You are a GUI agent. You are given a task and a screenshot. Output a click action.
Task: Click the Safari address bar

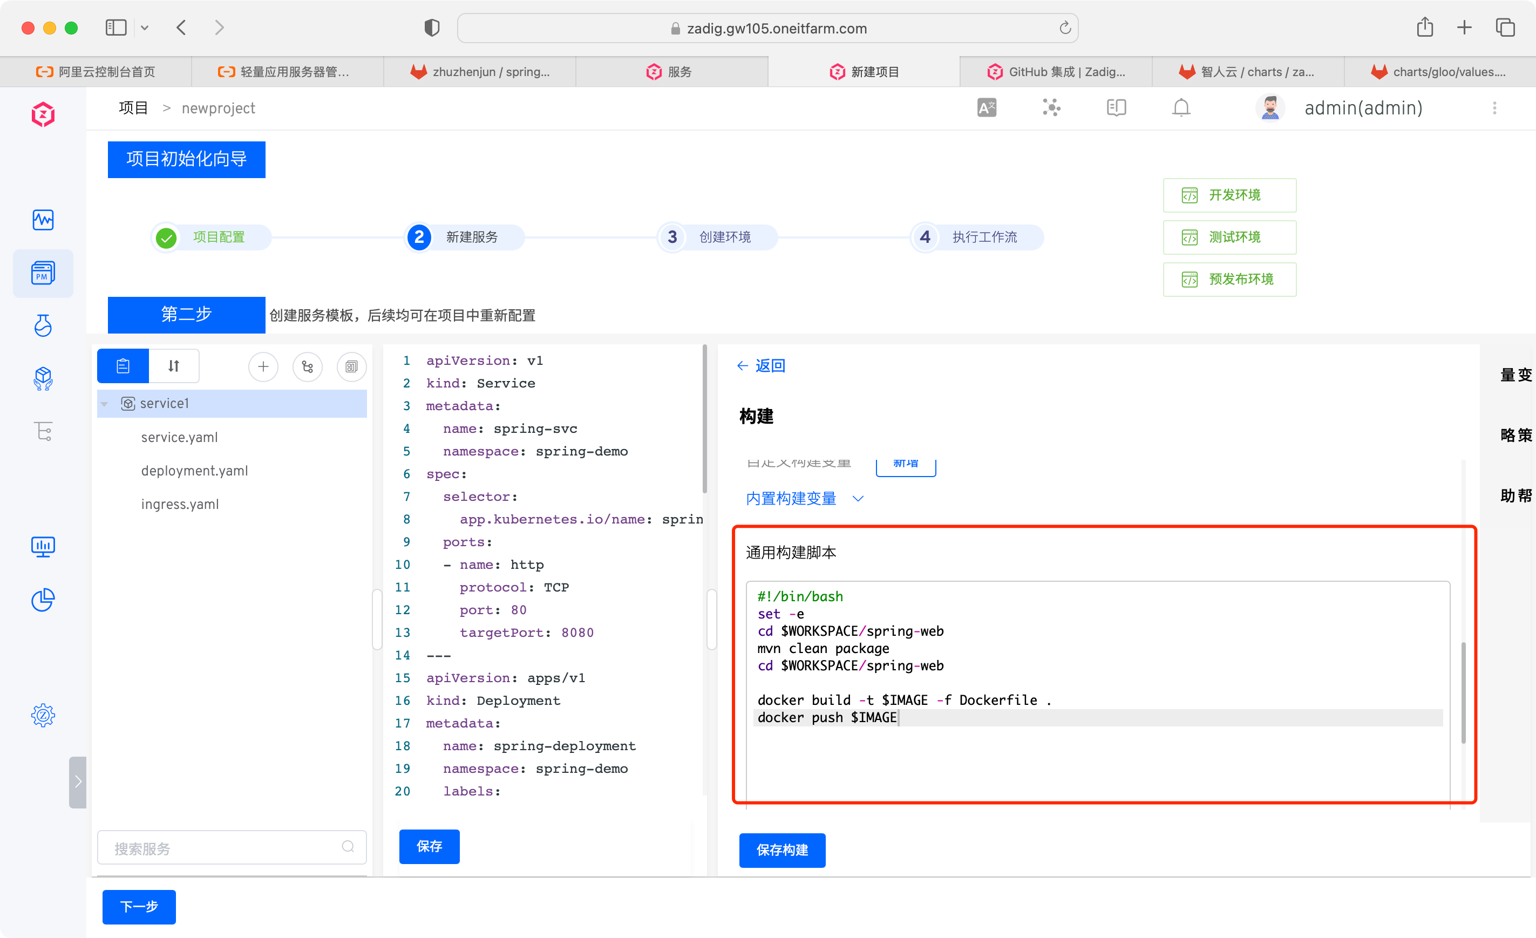point(768,28)
